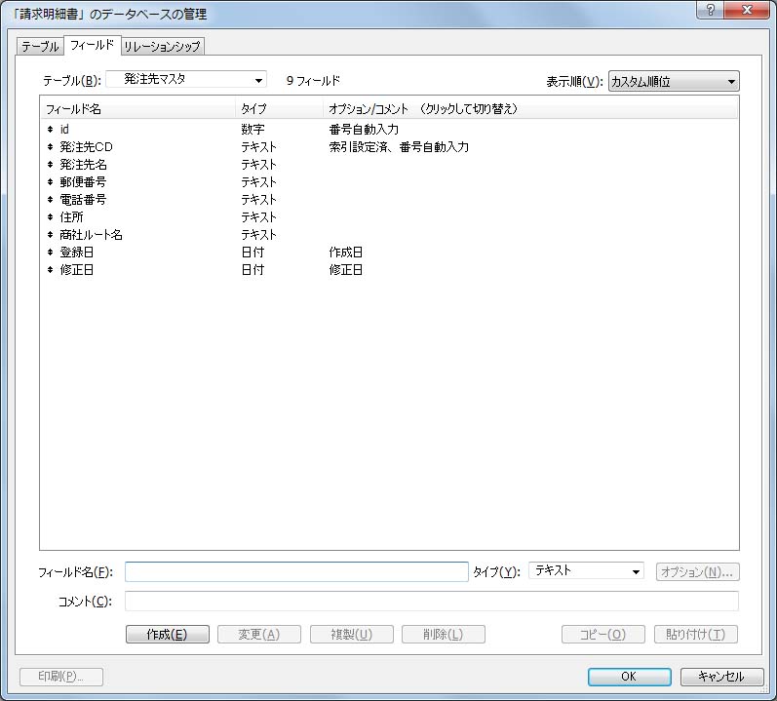Select the フィールド tab
The image size is (777, 701).
[x=93, y=45]
